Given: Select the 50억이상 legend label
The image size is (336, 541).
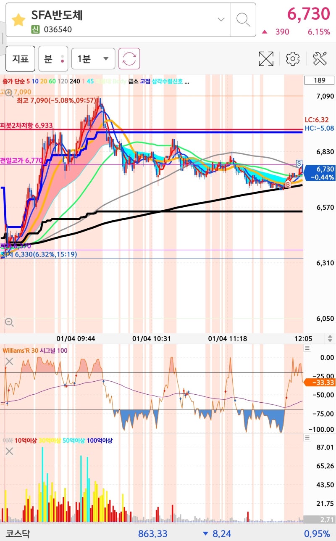Looking at the screenshot, I should click(x=75, y=441).
